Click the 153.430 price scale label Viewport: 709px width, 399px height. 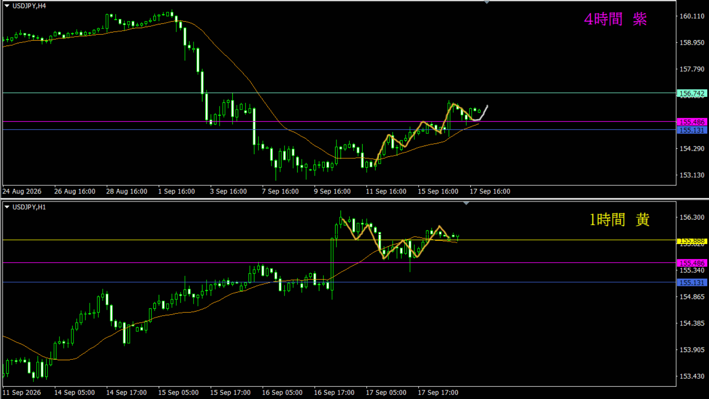click(x=692, y=376)
